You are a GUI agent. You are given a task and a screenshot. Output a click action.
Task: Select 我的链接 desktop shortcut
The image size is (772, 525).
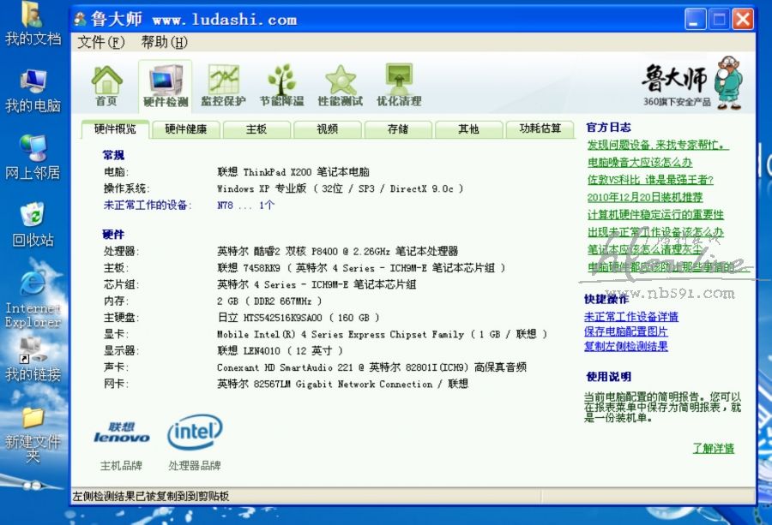[x=33, y=359]
